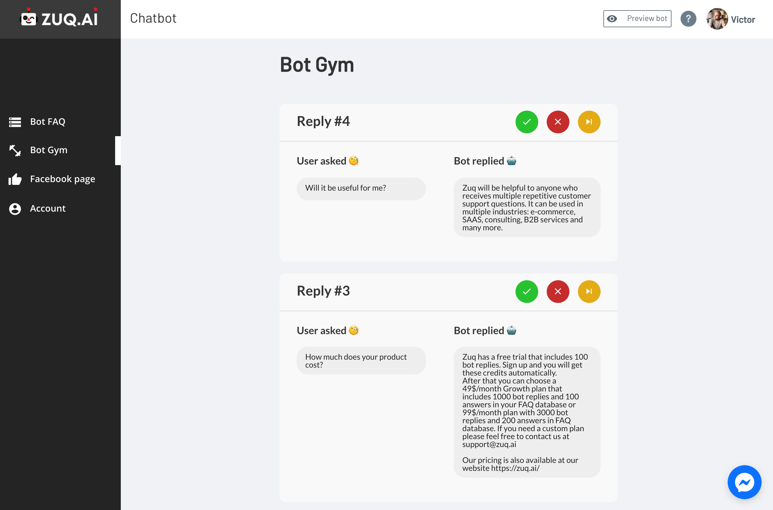Skip Reply #3 using the yellow button

point(589,291)
